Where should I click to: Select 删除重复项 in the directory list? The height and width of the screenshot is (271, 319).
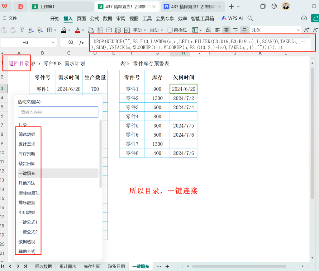click(29, 193)
